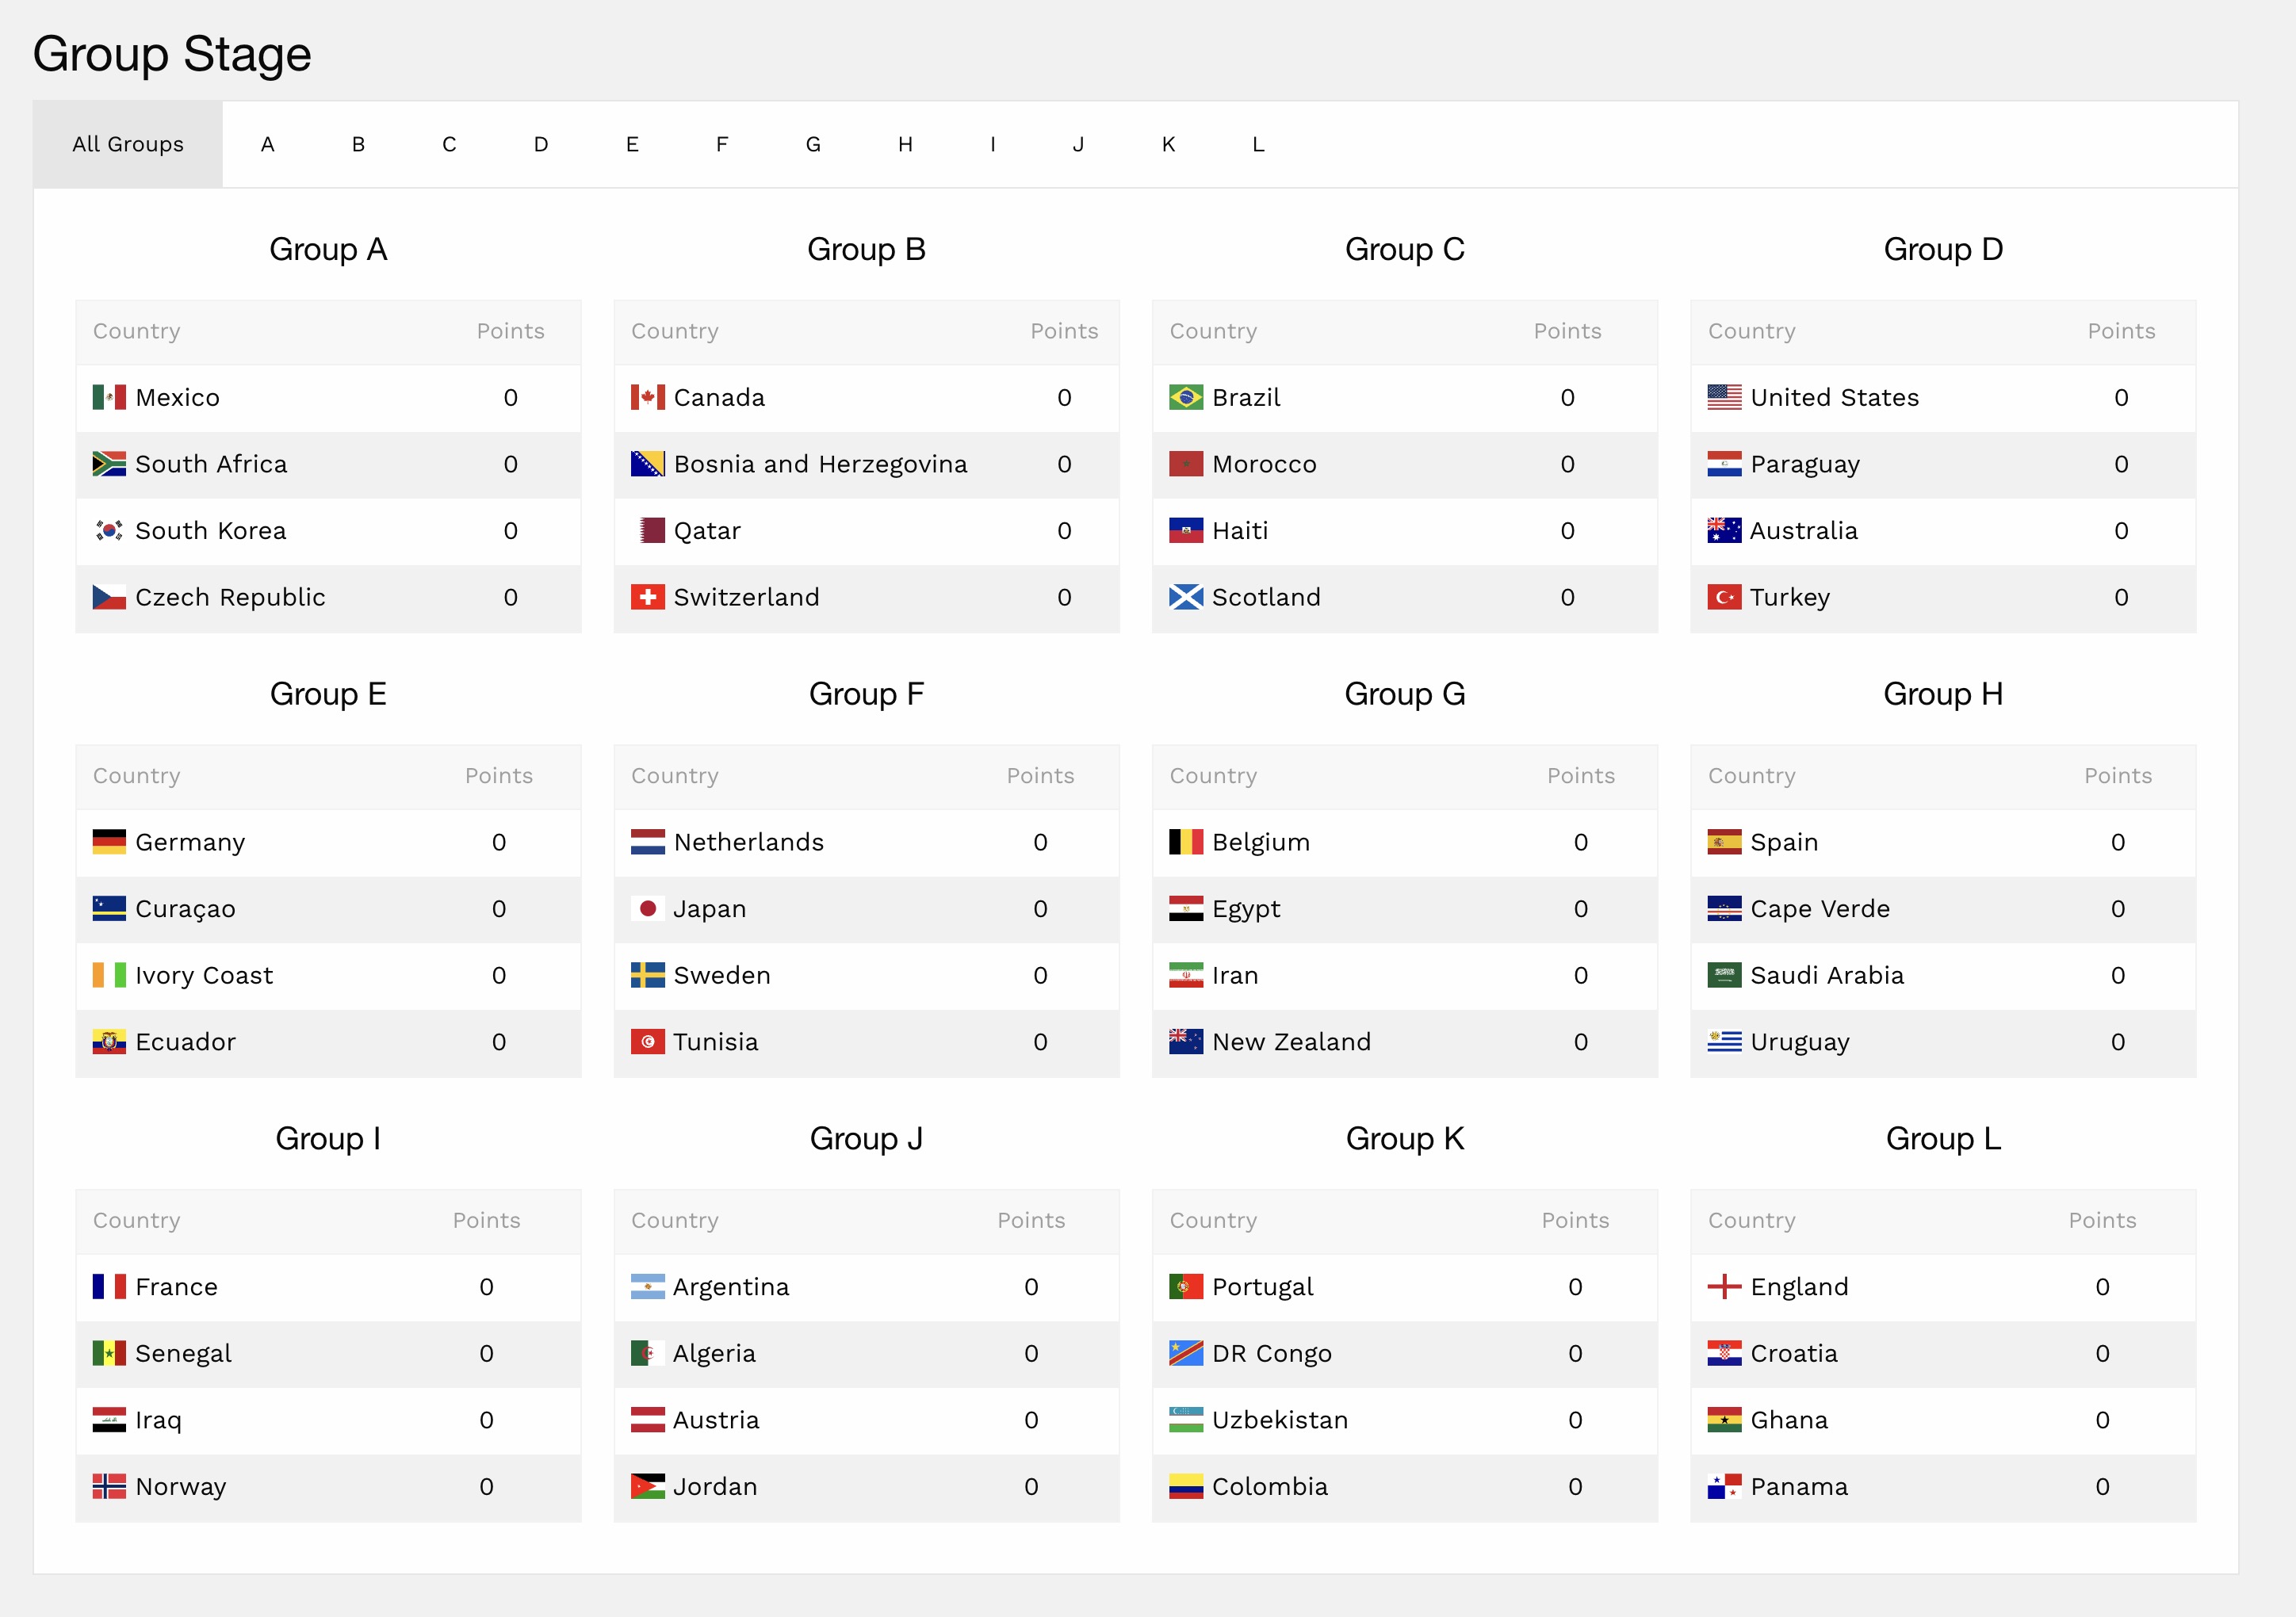
Task: Switch to the Group L tab
Action: pyautogui.click(x=1258, y=144)
